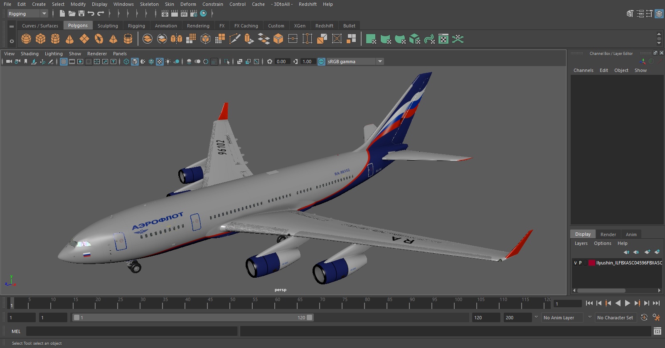Toggle the film gate display
This screenshot has width=665, height=348.
(x=72, y=62)
